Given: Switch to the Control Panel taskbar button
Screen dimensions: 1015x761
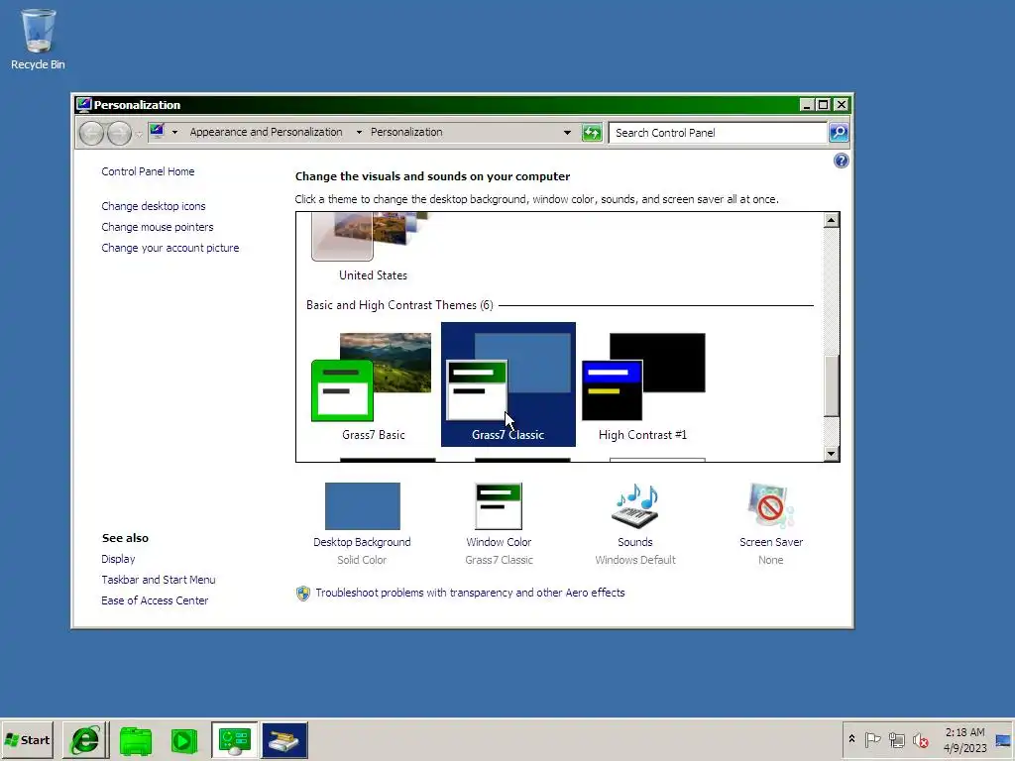Looking at the screenshot, I should pos(234,740).
